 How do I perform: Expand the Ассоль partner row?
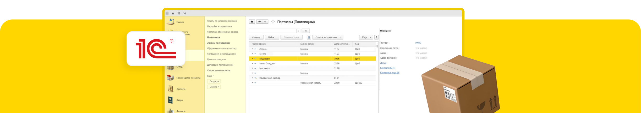253,49
